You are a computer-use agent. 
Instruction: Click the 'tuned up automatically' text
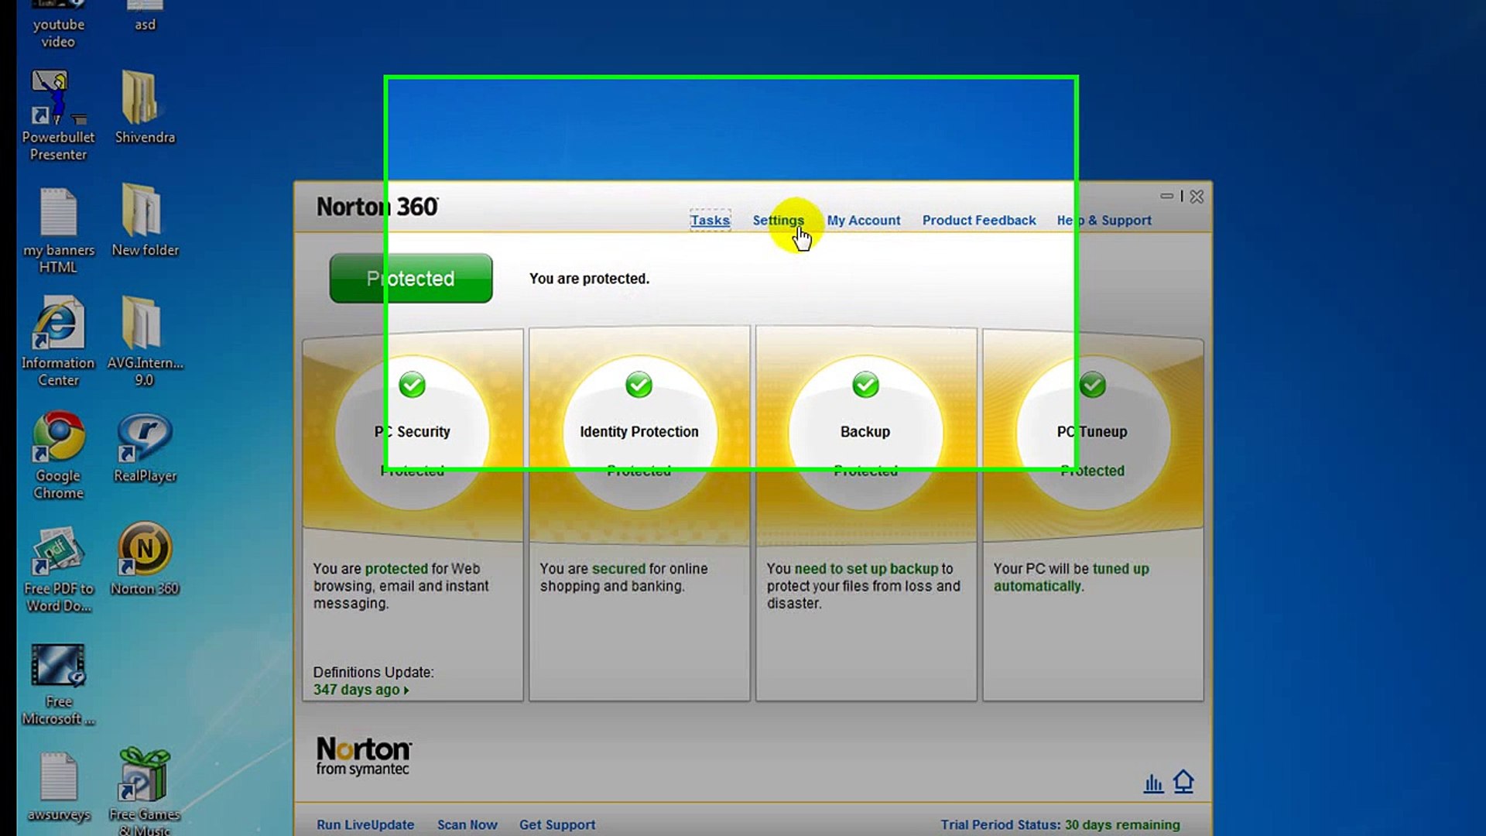pyautogui.click(x=1072, y=577)
